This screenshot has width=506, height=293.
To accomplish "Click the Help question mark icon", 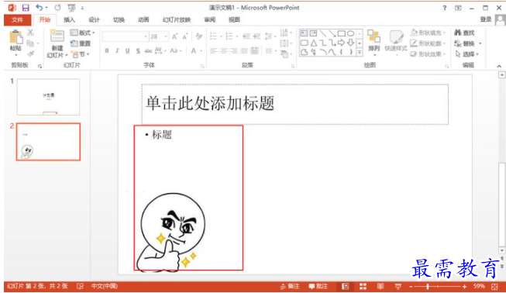I will [445, 8].
